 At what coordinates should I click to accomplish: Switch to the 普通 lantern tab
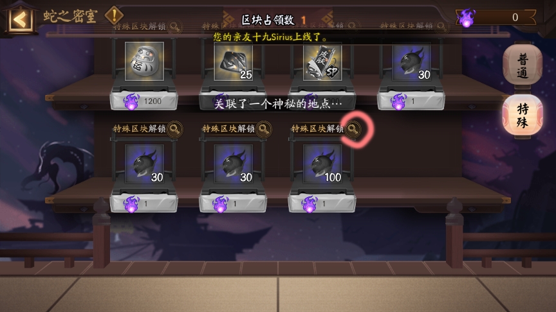(523, 65)
